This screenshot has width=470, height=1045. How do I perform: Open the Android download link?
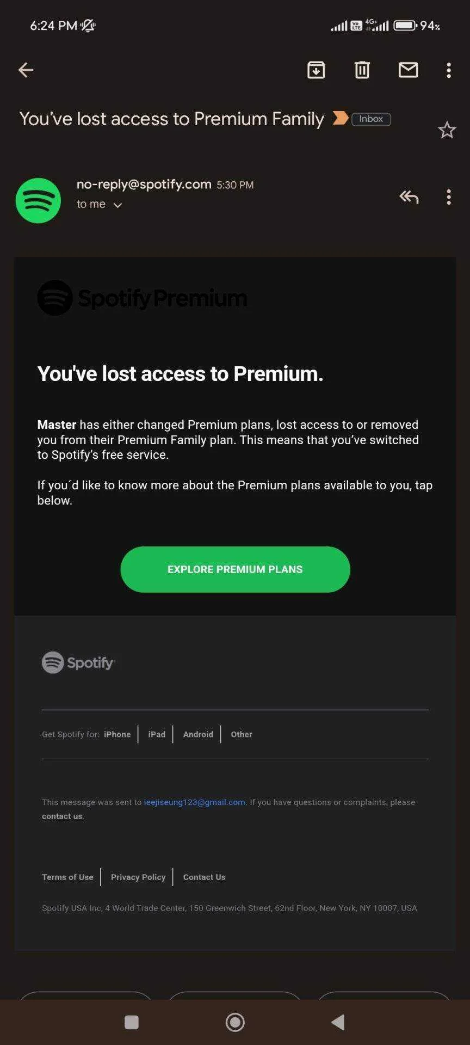pos(198,734)
